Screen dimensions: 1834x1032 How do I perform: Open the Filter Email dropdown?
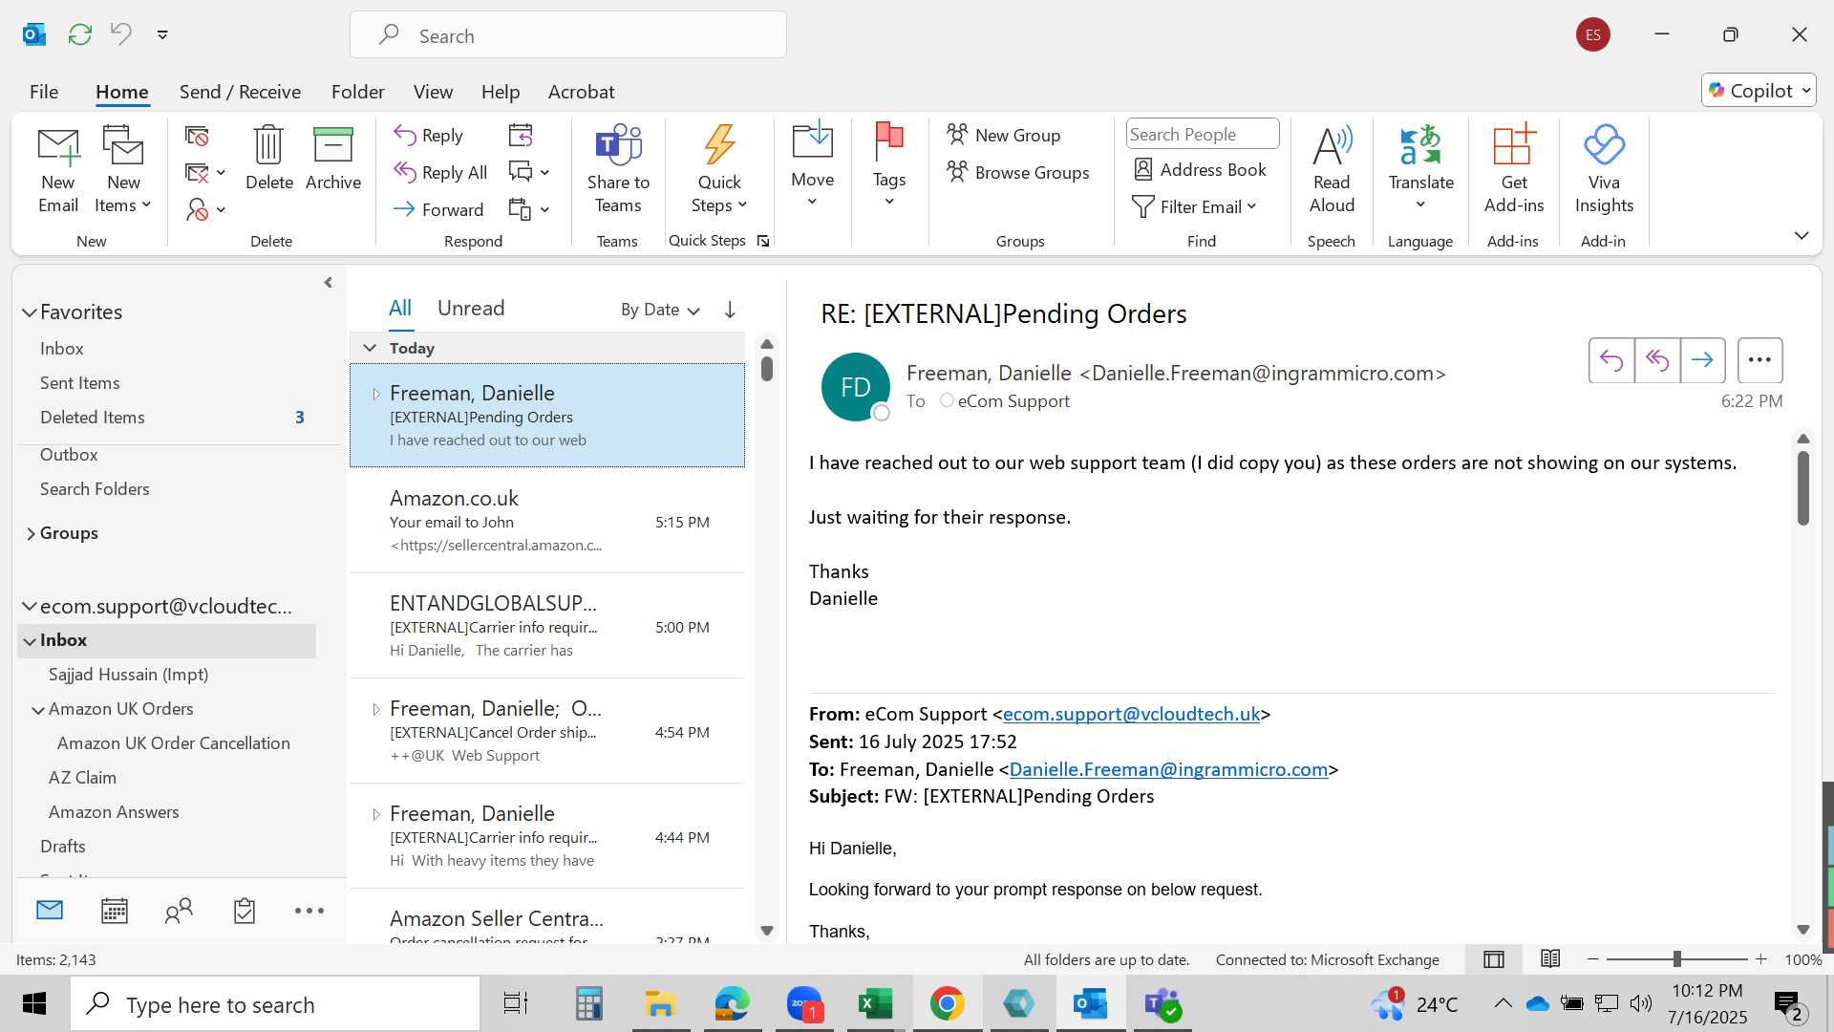coord(1194,207)
